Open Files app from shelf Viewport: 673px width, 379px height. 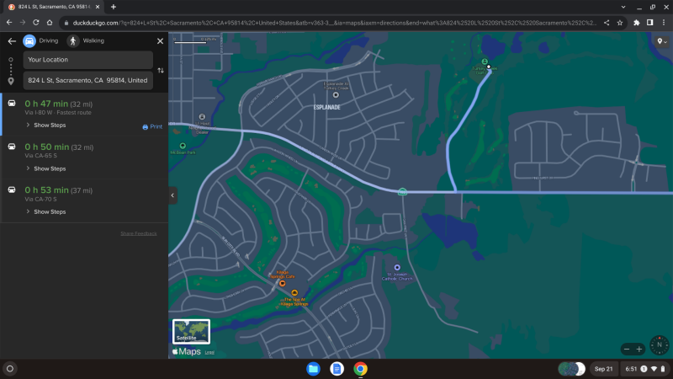point(313,369)
